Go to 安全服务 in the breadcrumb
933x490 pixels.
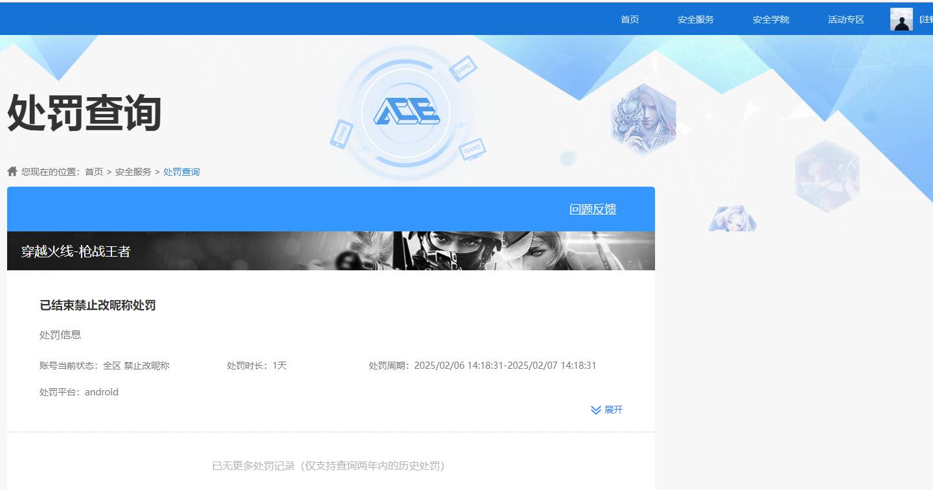[133, 172]
